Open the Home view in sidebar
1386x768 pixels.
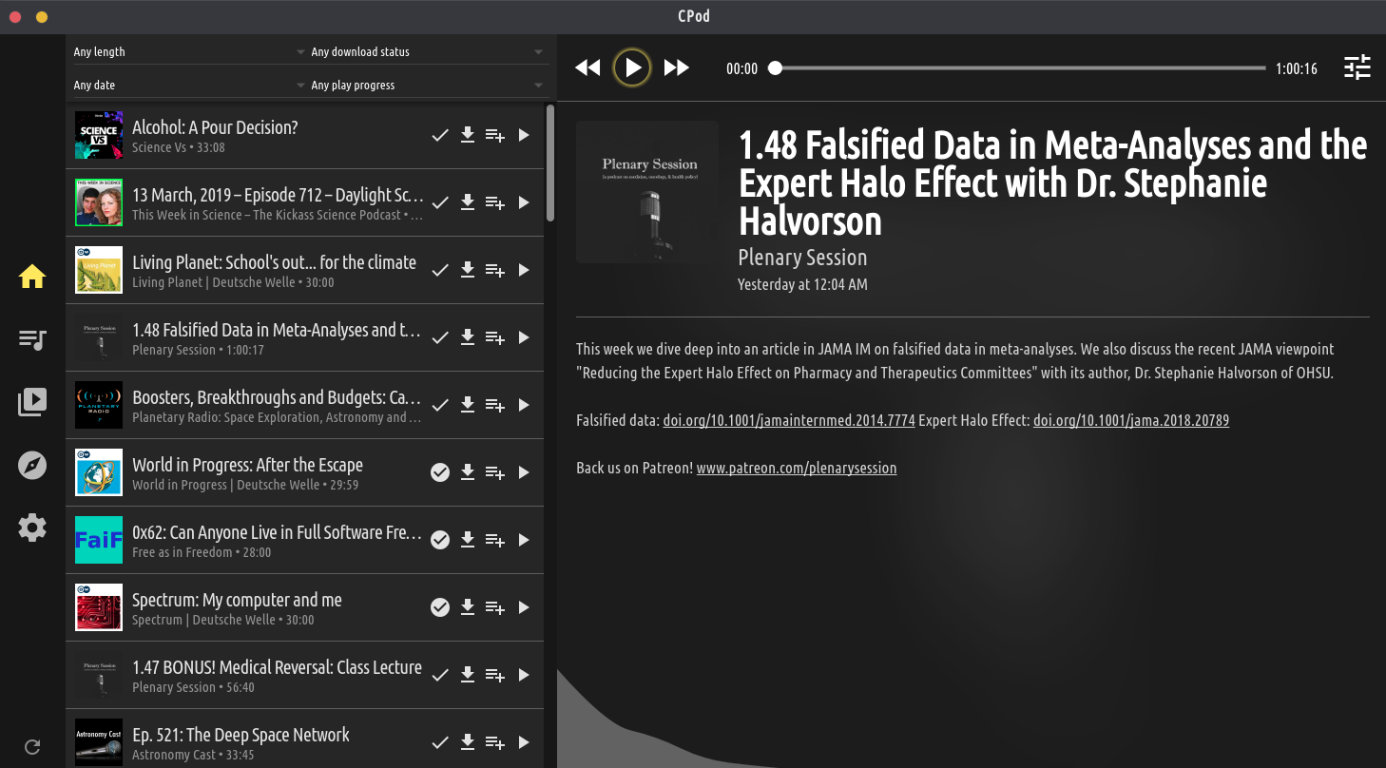coord(32,277)
